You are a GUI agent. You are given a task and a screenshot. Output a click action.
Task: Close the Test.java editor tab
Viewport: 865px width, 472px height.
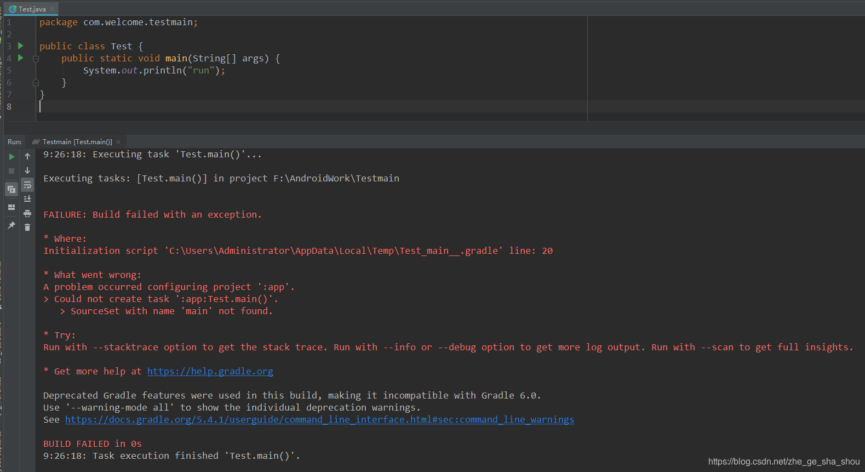53,9
